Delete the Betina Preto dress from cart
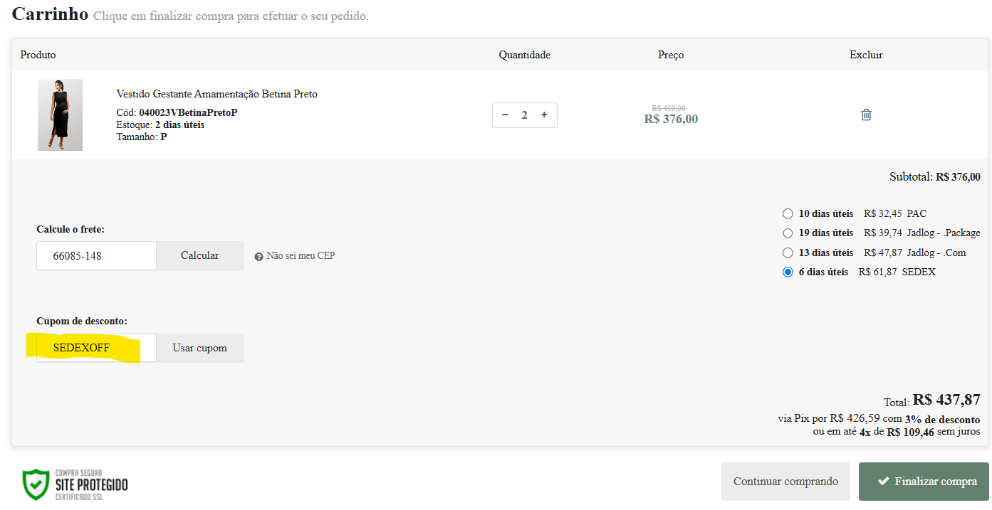This screenshot has width=992, height=510. click(x=866, y=115)
